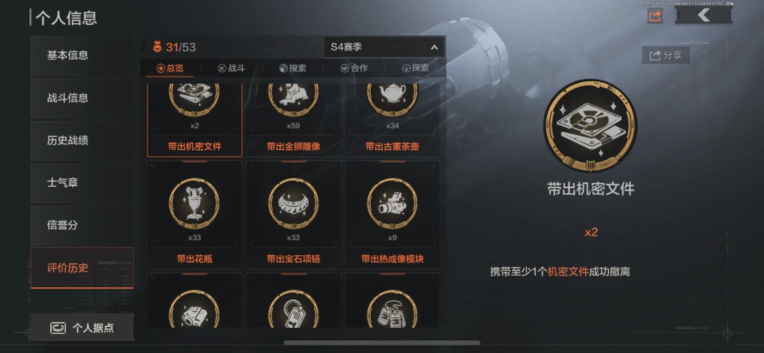
Task: Open 个人据点 personal stronghold
Action: pos(82,328)
